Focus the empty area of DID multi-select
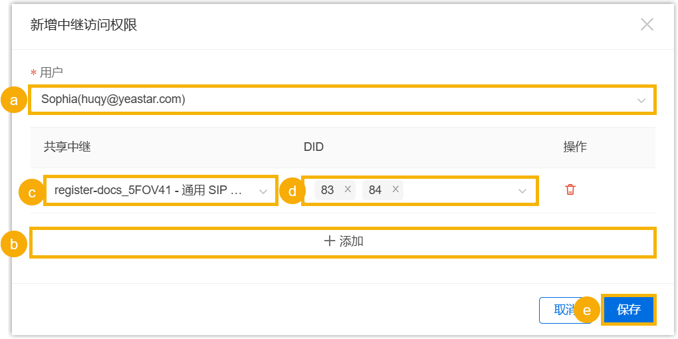 [459, 191]
